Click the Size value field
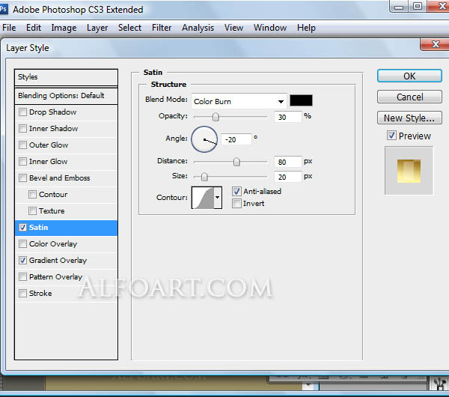Viewport: 449px width, 397px height. [x=287, y=177]
